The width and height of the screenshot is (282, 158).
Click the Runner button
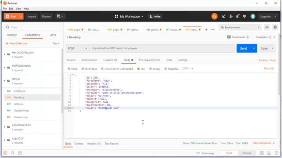[46, 16]
